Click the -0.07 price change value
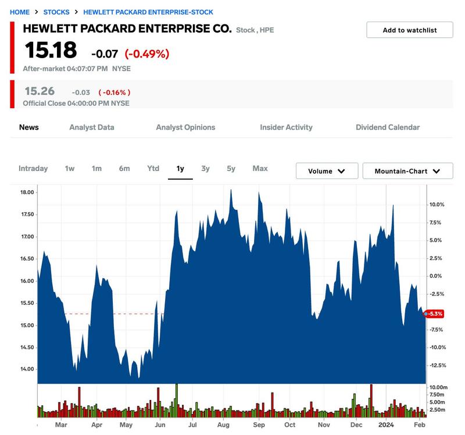 [105, 54]
